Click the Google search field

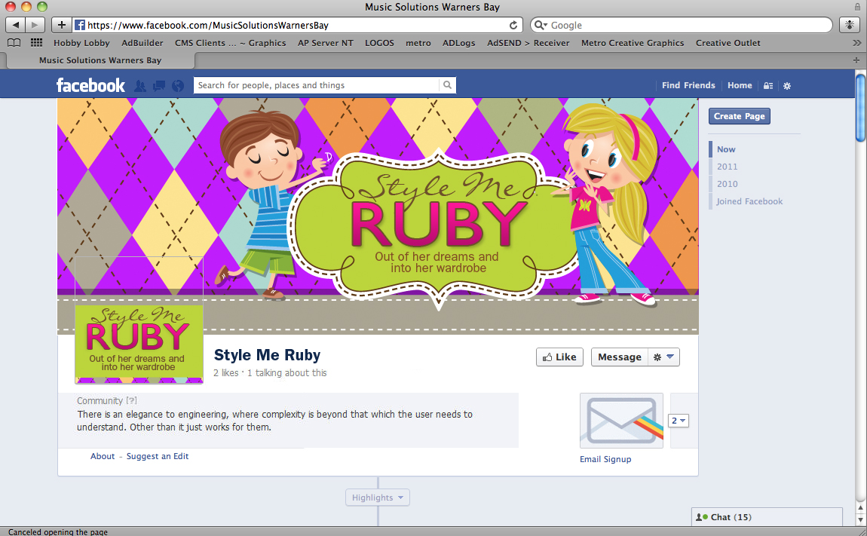click(x=682, y=25)
